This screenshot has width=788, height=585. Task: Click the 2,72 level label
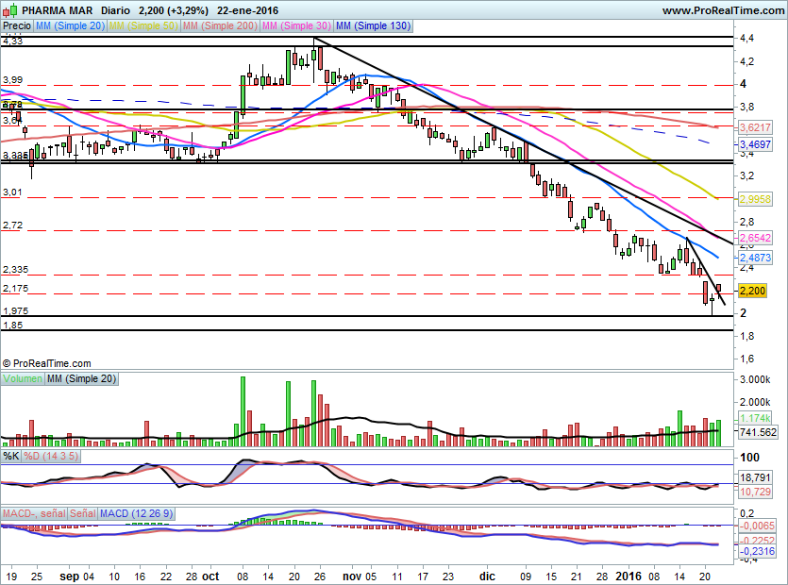point(12,226)
